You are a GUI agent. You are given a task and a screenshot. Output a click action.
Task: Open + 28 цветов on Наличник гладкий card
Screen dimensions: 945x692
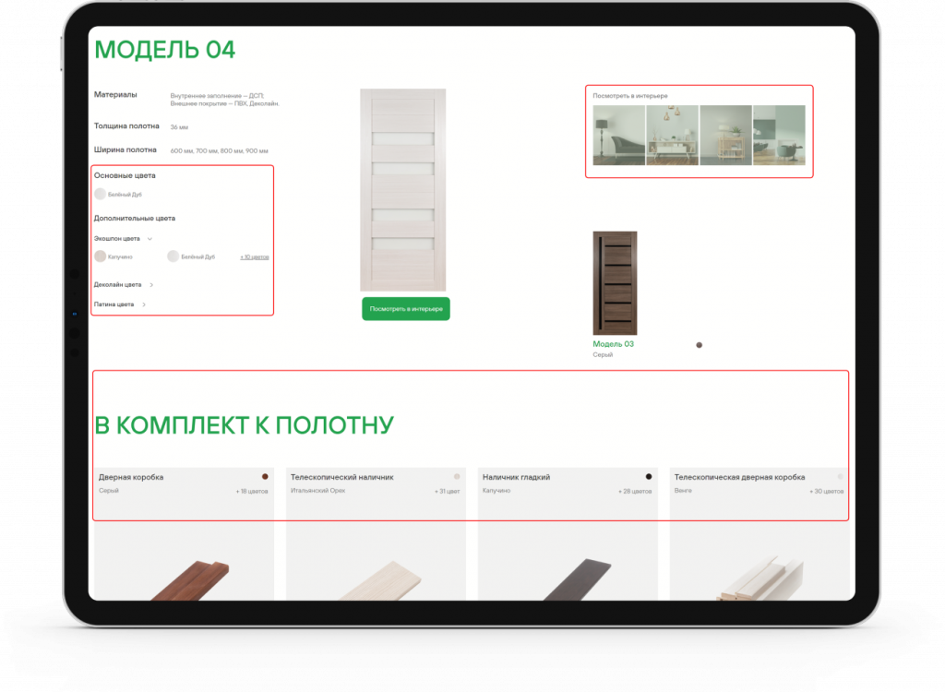click(x=635, y=491)
